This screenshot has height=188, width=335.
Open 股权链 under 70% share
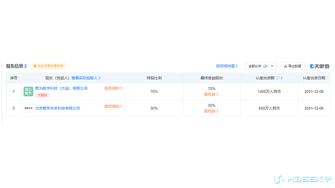(211, 94)
